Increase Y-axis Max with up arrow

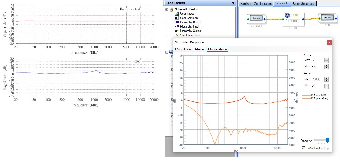pos(326,59)
